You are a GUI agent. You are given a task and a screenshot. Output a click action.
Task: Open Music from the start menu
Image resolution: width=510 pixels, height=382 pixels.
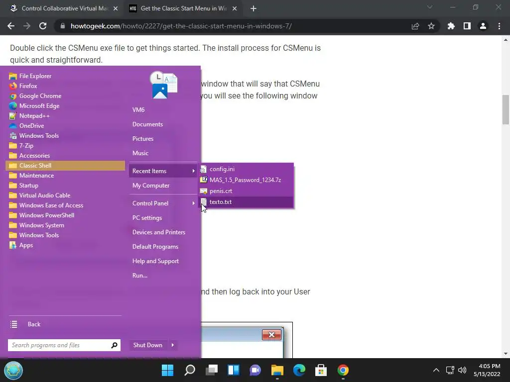(x=163, y=153)
